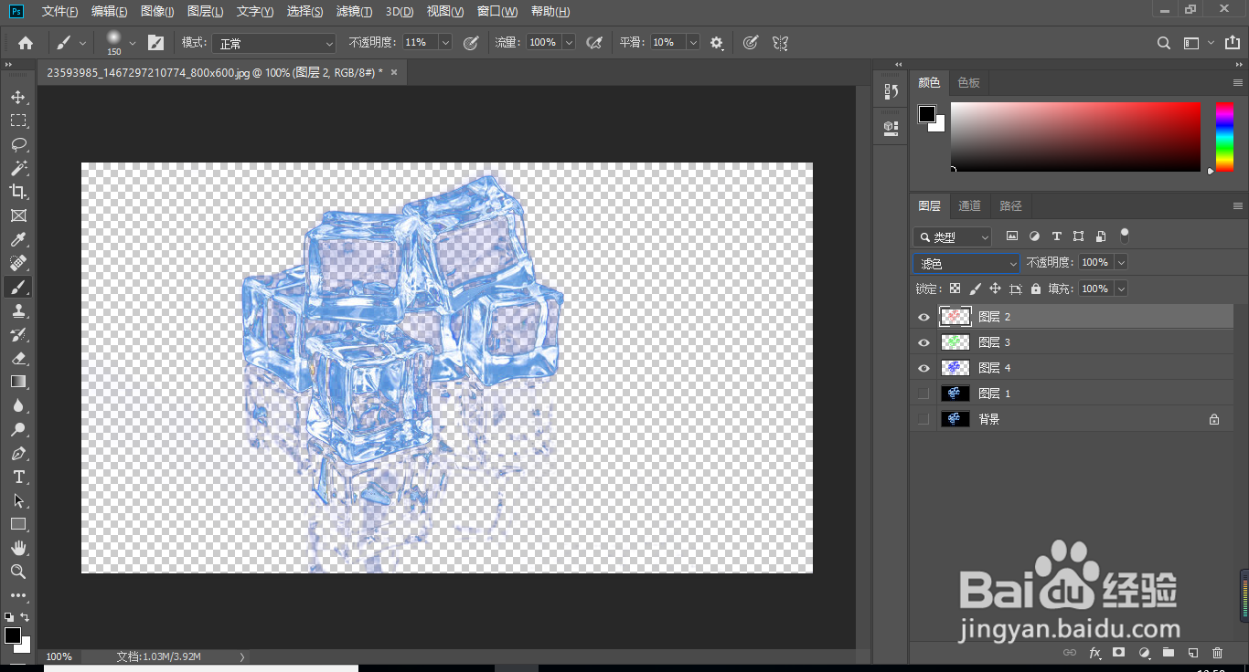The width and height of the screenshot is (1249, 672).
Task: Select the Path Selection tool
Action: click(18, 500)
